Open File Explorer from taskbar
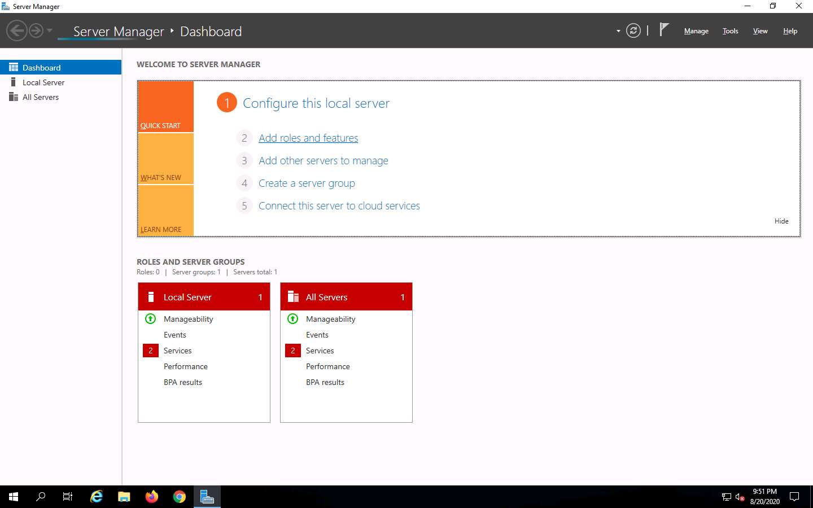The height and width of the screenshot is (508, 813). (124, 497)
